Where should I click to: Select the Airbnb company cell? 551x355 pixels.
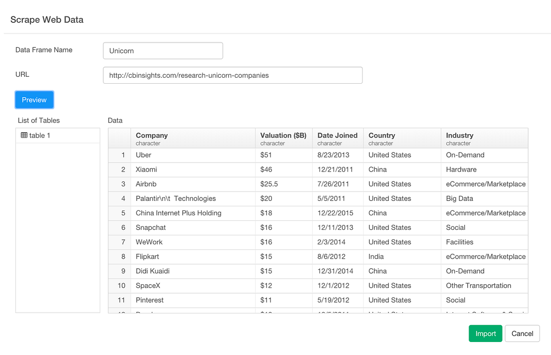coord(146,184)
